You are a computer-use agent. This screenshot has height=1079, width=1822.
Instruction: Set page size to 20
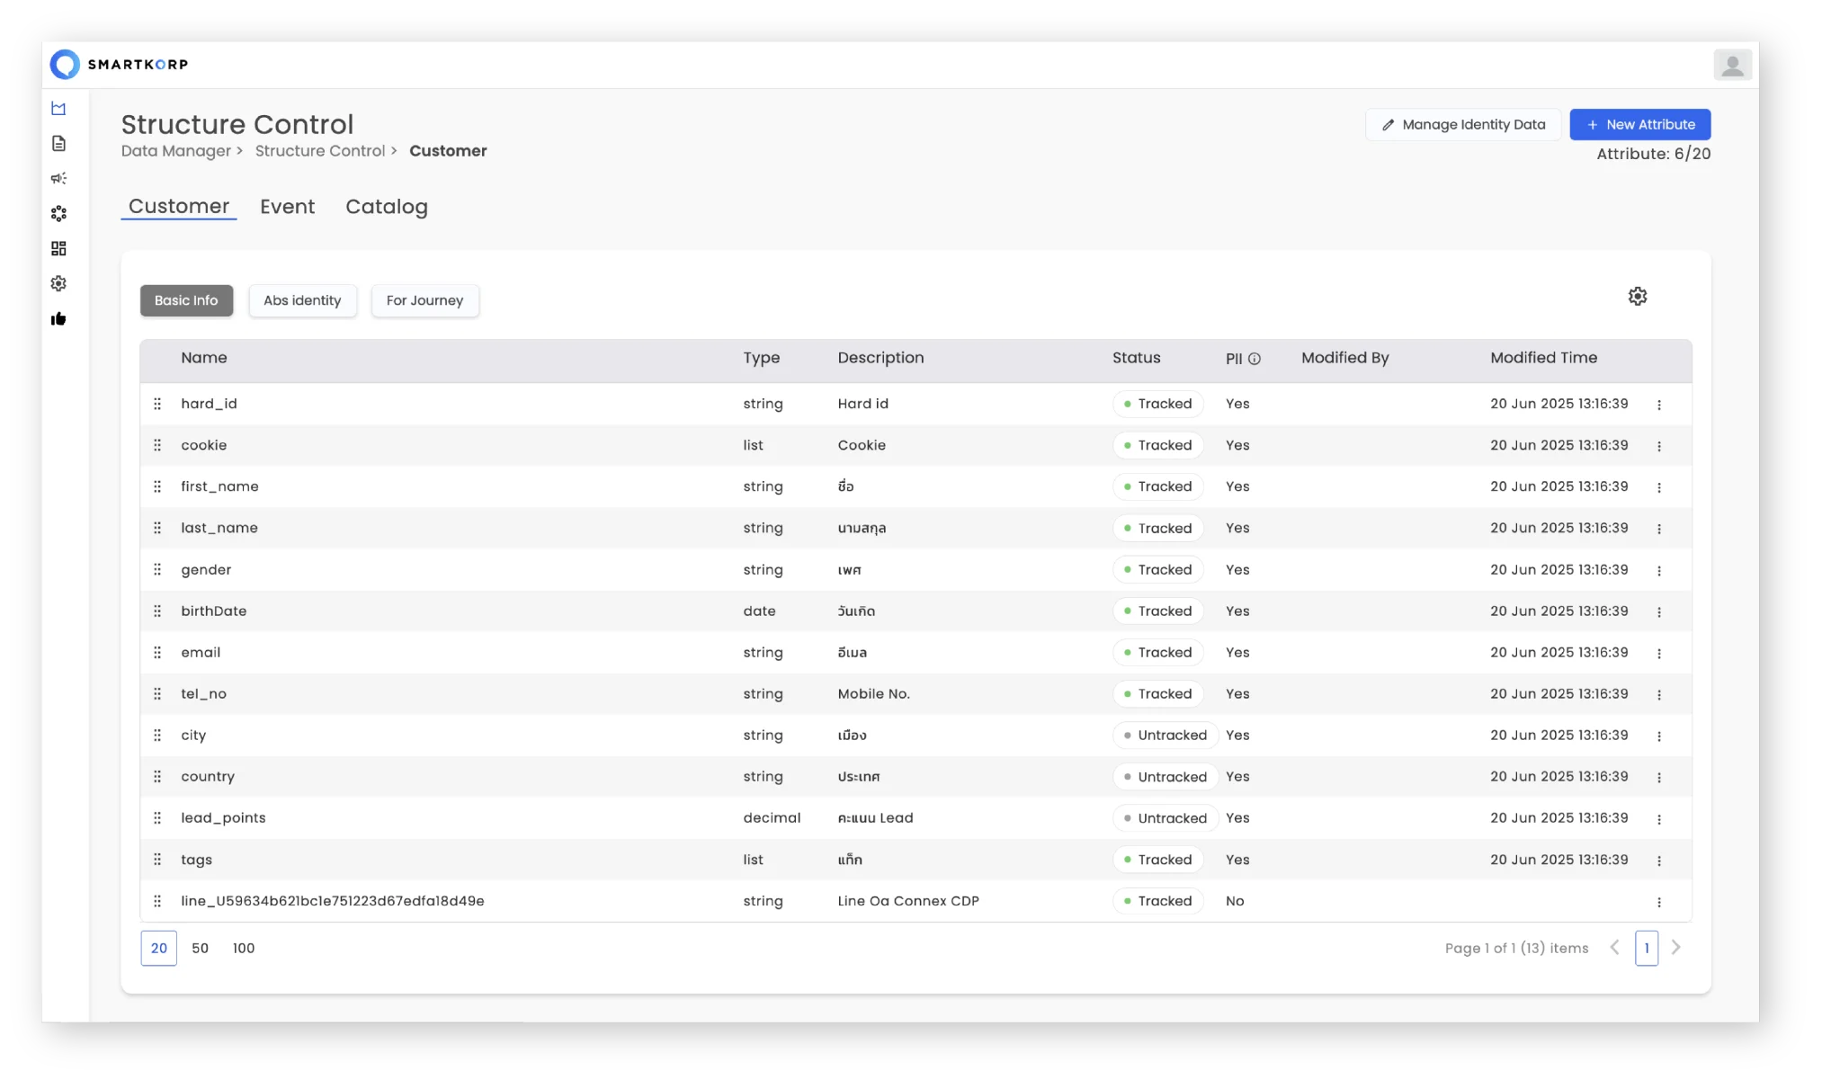[159, 948]
